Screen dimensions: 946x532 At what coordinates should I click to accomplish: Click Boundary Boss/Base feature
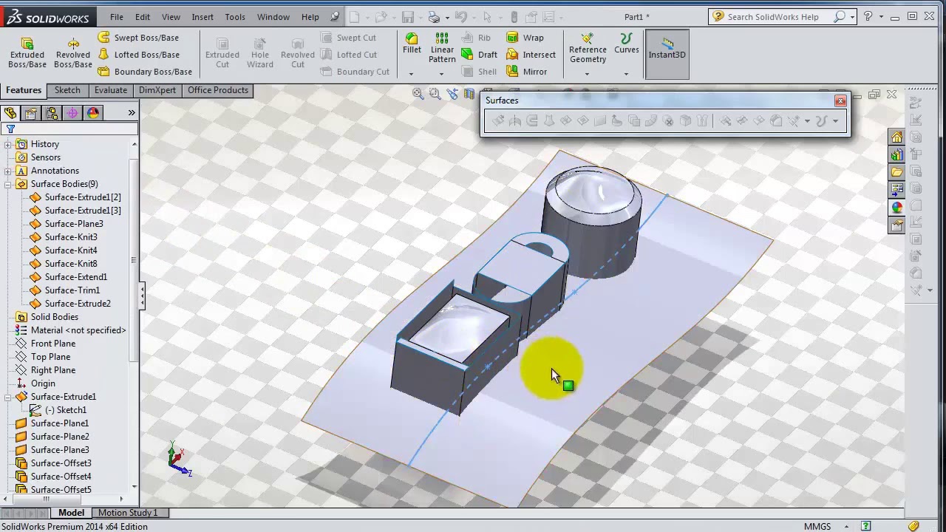coord(145,72)
